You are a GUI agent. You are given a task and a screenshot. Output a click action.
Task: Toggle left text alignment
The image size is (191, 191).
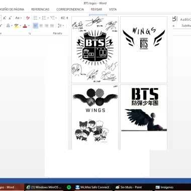[x=35, y=26]
